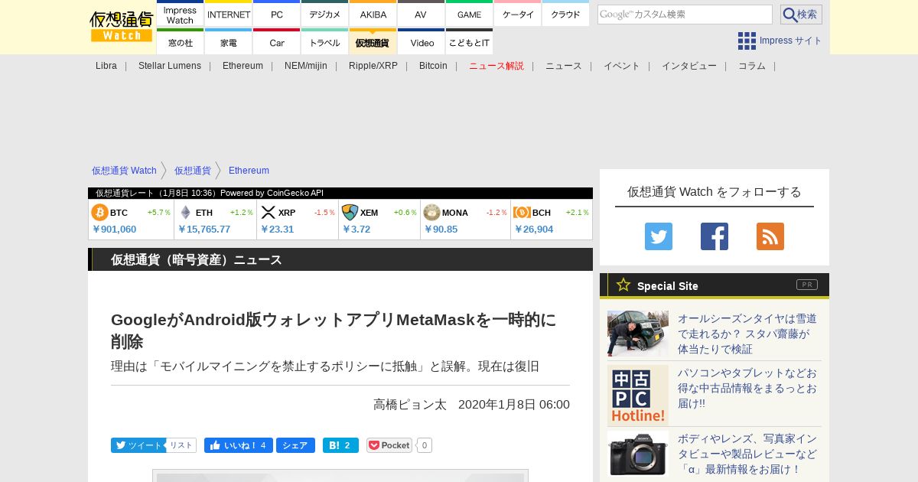Screen dimensions: 918x482
Task: Save article with Pocket button
Action: (x=389, y=445)
